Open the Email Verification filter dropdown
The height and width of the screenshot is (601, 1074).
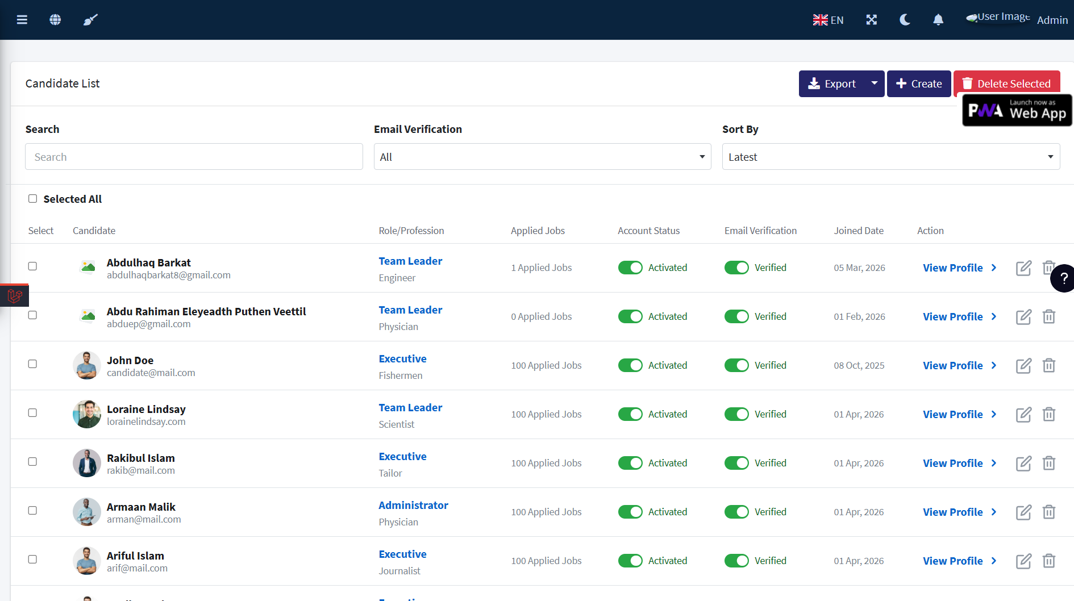click(542, 157)
